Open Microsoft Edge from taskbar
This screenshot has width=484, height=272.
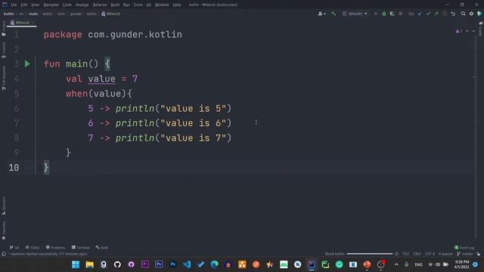tap(214, 264)
